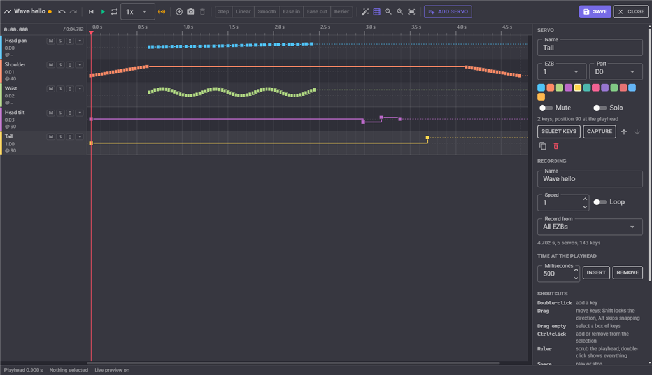652x375 pixels.
Task: Enable the Loop switch under Recording
Action: click(x=600, y=202)
